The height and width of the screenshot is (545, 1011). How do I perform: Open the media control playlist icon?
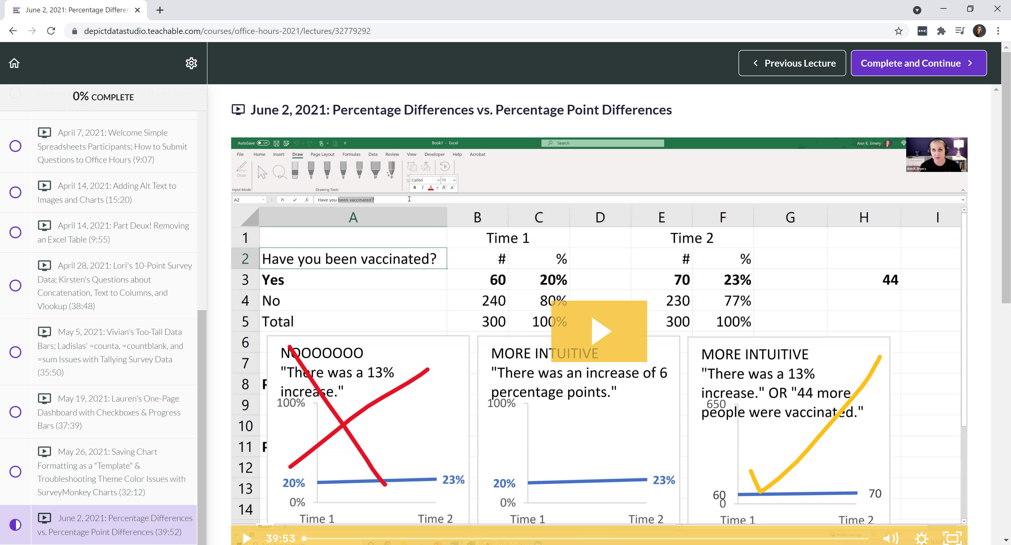(960, 31)
